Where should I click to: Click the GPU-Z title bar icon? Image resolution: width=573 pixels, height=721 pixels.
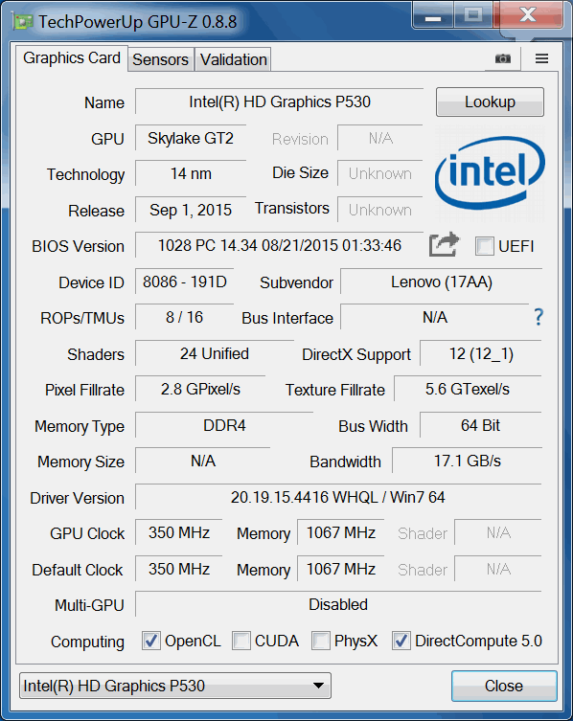pos(23,22)
